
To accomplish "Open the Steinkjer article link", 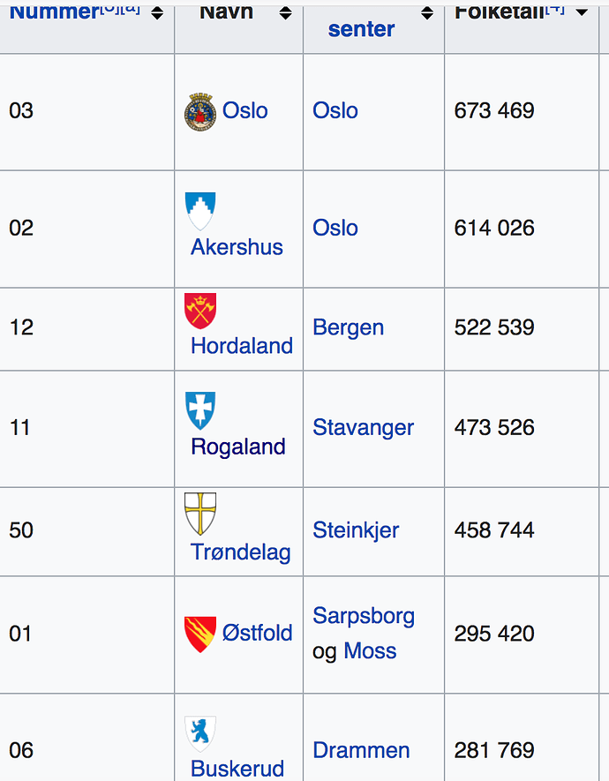I will (x=356, y=530).
